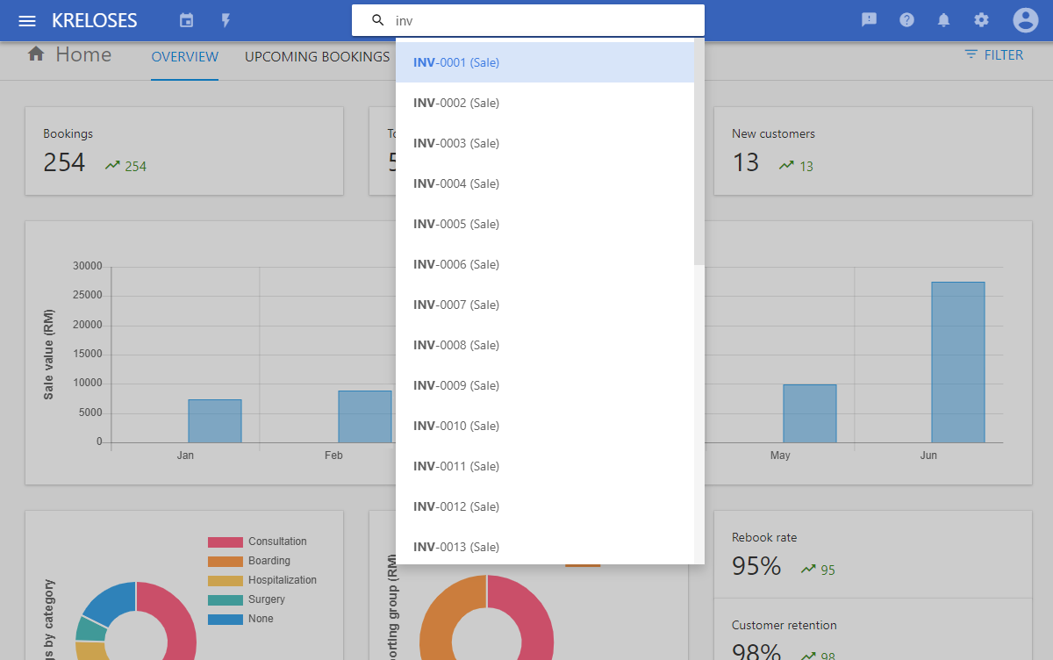Switch to the Upcoming Bookings tab
Image resolution: width=1053 pixels, height=660 pixels.
click(x=317, y=57)
